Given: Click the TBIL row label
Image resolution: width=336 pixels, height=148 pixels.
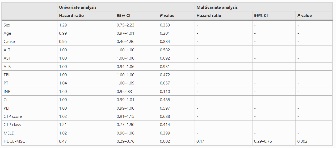Looking at the screenshot, I should coord(7,75).
